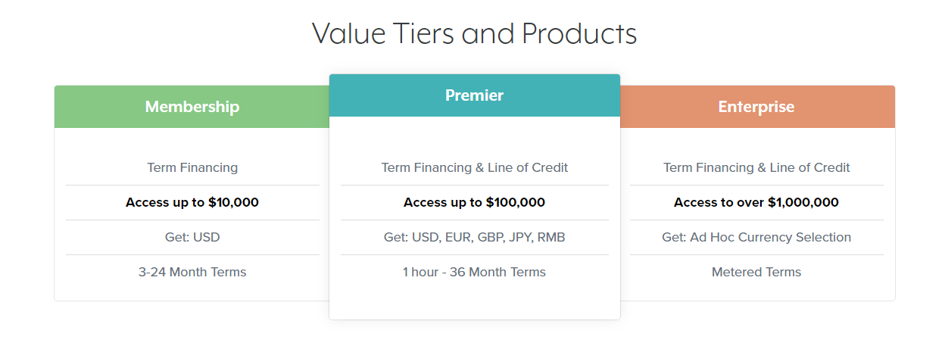The height and width of the screenshot is (343, 945).
Task: Click Access to over $1,000,000
Action: pos(756,202)
